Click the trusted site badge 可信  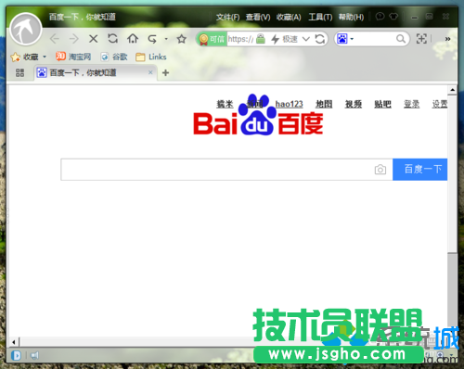212,39
